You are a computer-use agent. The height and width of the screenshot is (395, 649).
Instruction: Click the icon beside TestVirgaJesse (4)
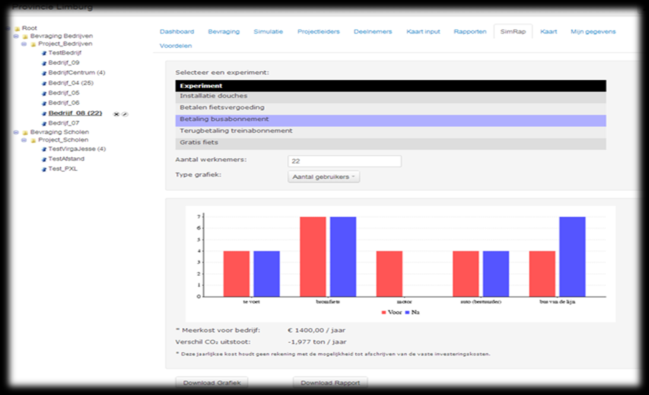pos(44,149)
